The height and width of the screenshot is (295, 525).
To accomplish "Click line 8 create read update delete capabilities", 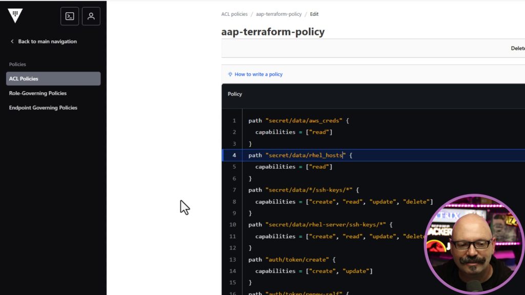I will tap(344, 202).
